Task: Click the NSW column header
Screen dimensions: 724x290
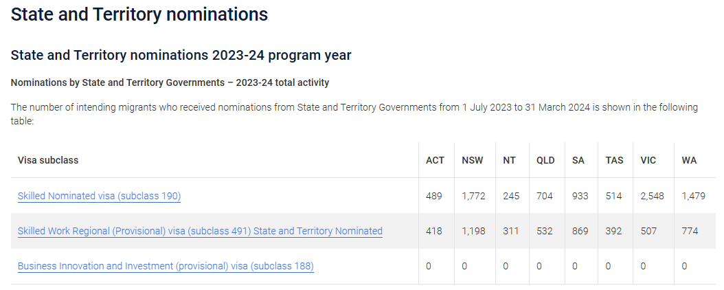Action: 473,160
